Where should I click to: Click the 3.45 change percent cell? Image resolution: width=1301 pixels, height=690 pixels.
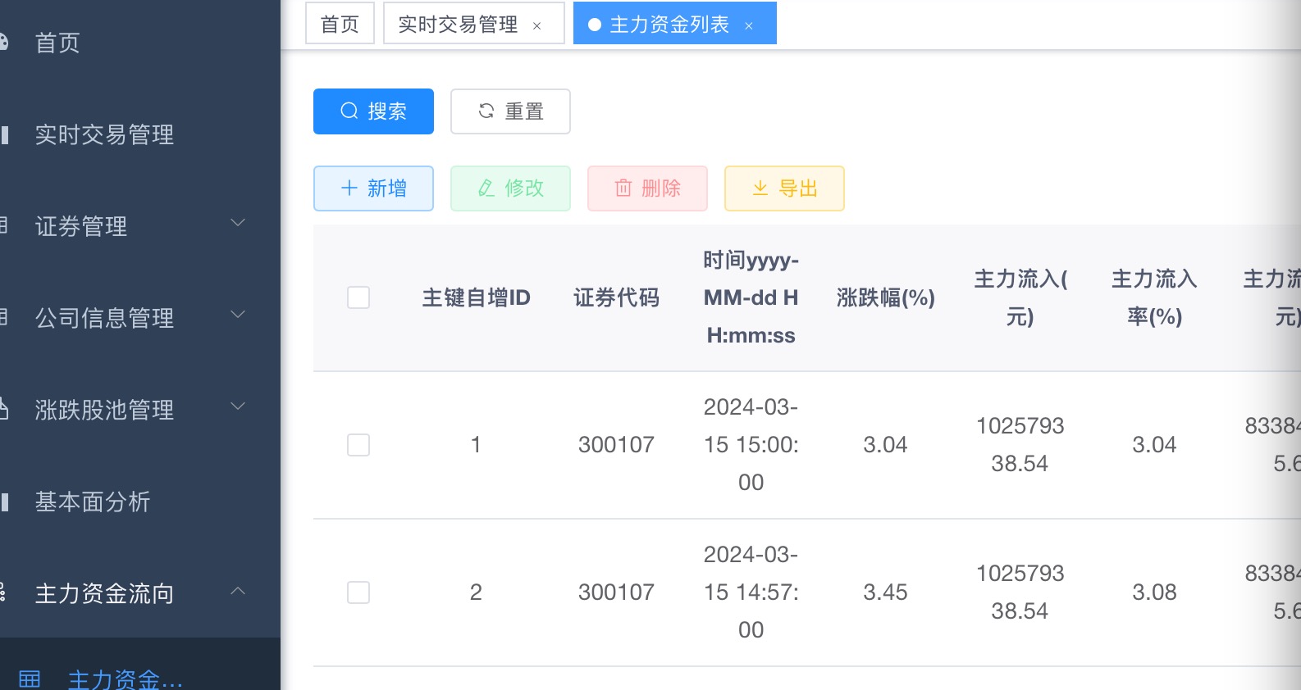tap(885, 592)
